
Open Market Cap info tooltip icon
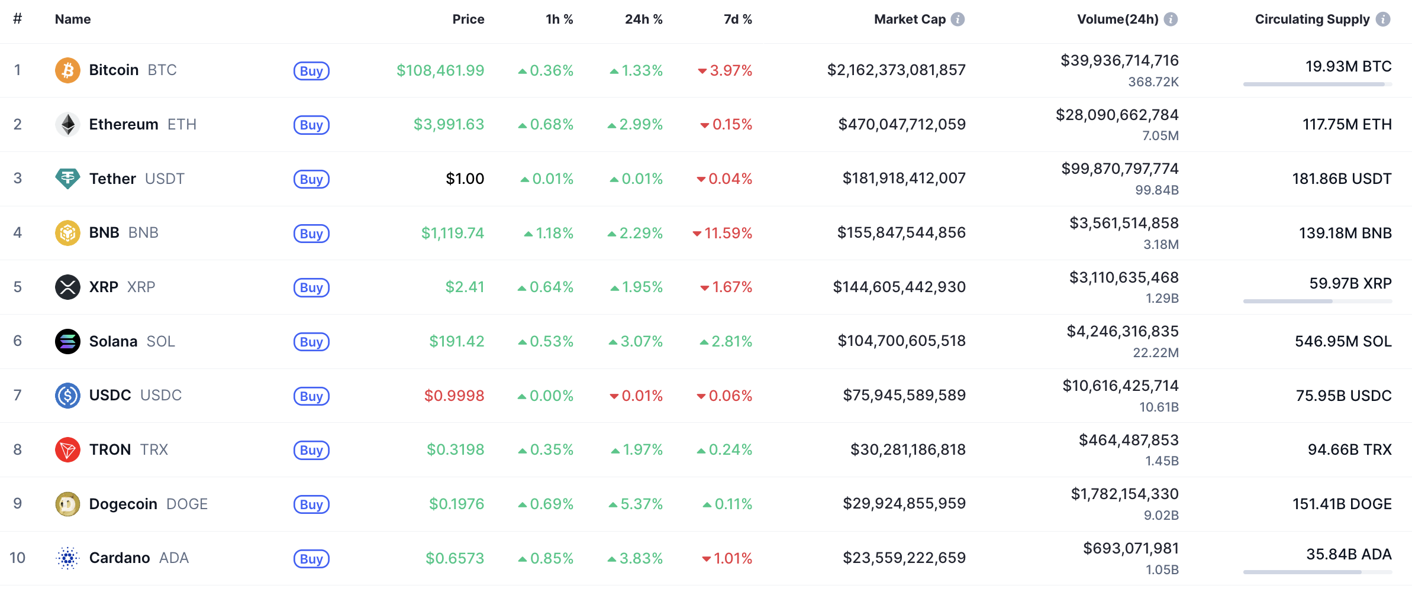[x=958, y=20]
